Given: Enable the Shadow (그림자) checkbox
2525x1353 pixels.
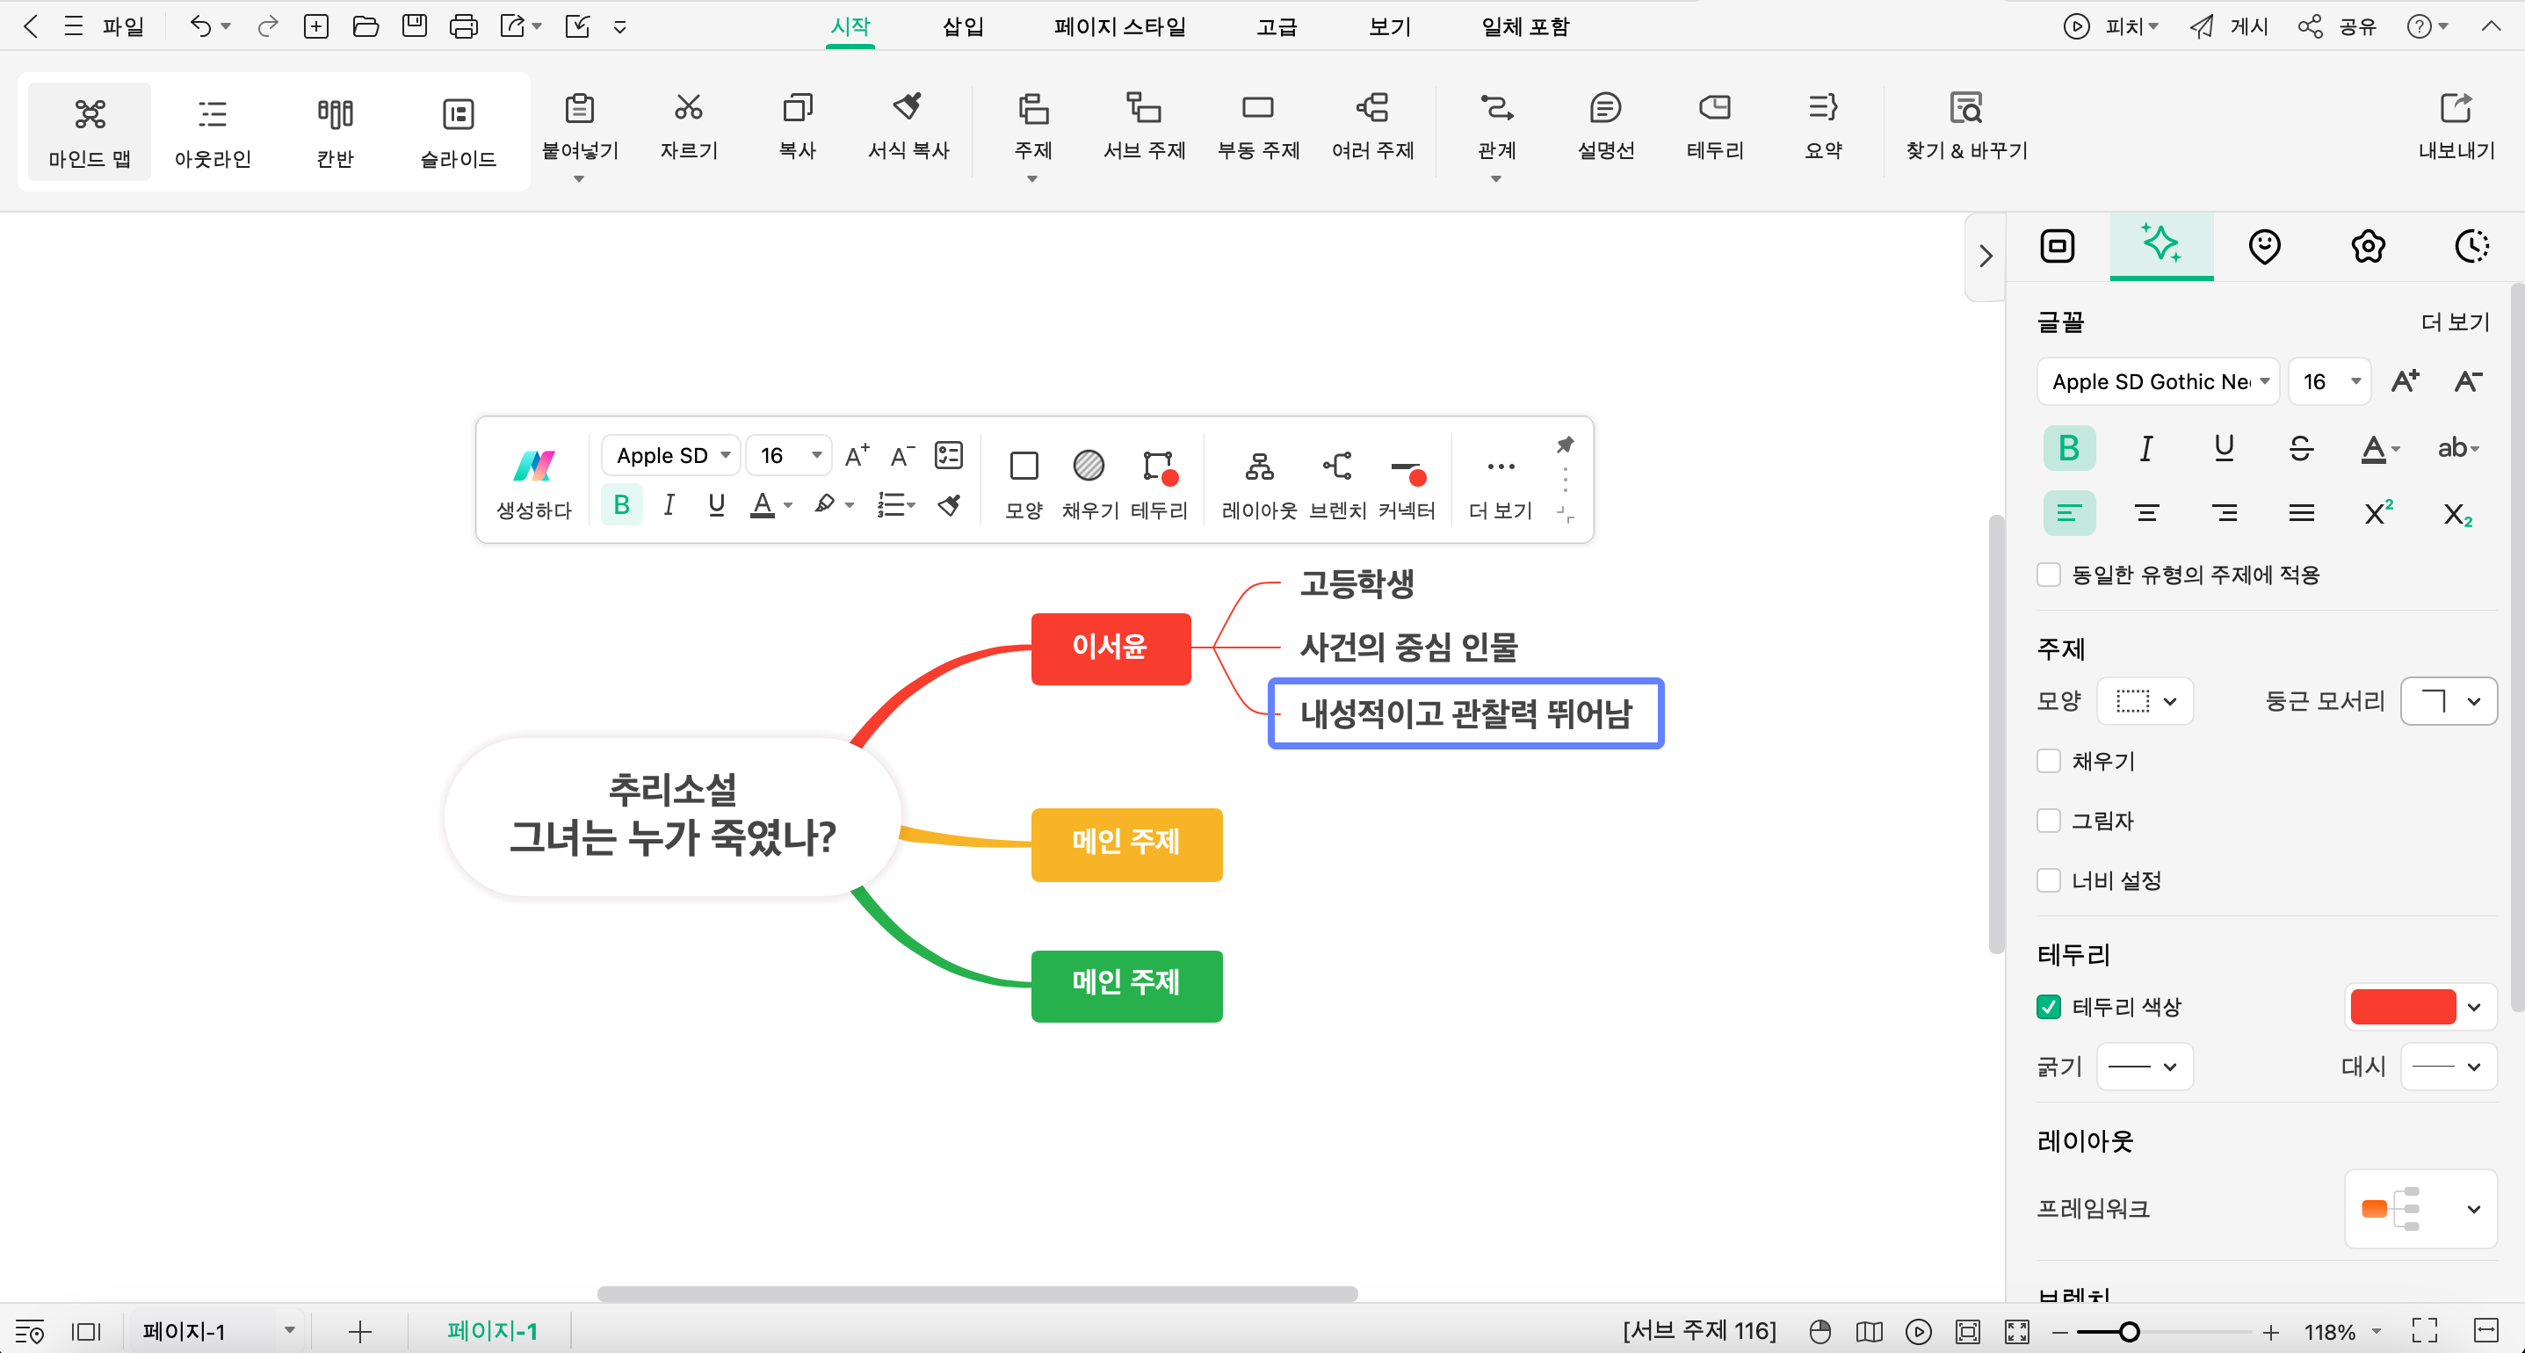Looking at the screenshot, I should pyautogui.click(x=2049, y=821).
